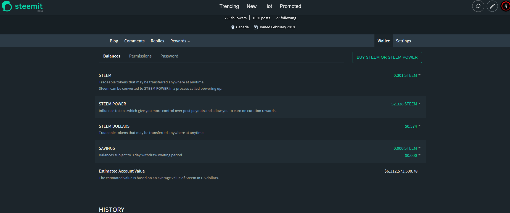Image resolution: width=510 pixels, height=213 pixels.
Task: Click the STEEM balance heading
Action: [105, 75]
